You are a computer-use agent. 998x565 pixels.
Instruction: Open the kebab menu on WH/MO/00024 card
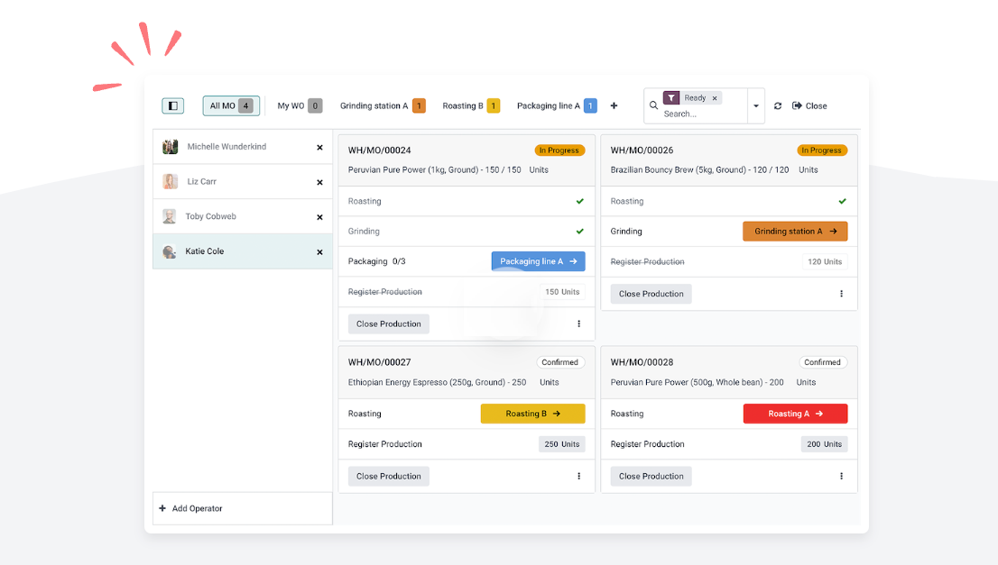click(578, 323)
